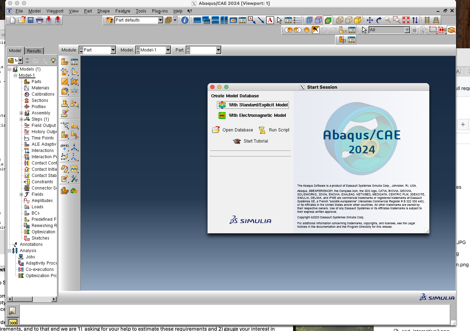Select the Rotate View tool

tap(379, 20)
